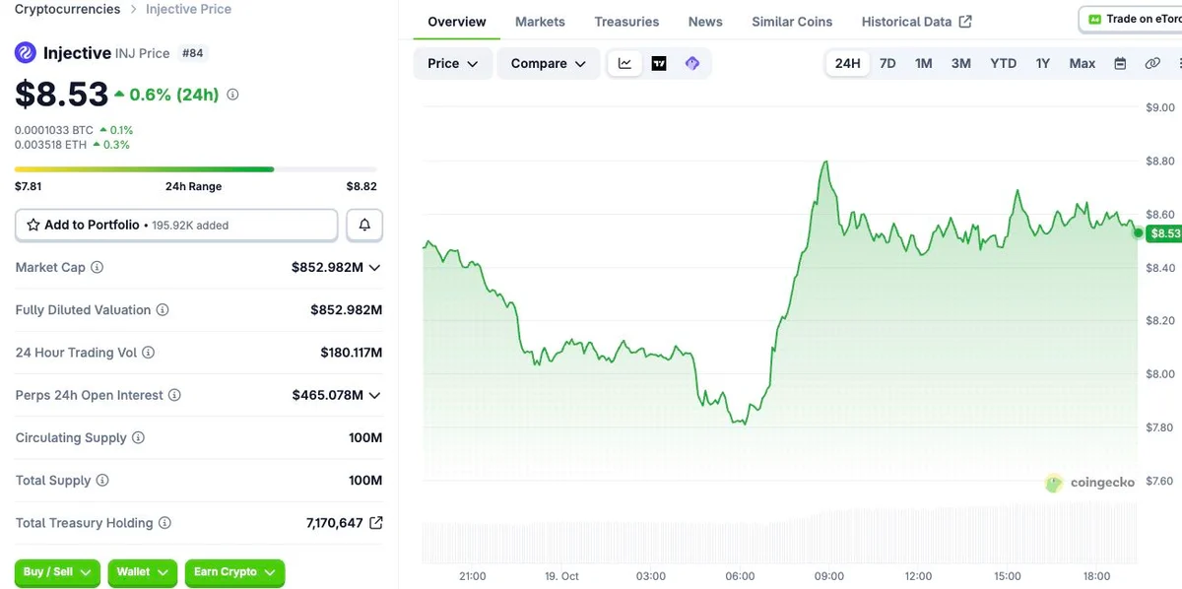Image resolution: width=1182 pixels, height=589 pixels.
Task: Expand Perps 24h Open Interest chevron
Action: [374, 395]
